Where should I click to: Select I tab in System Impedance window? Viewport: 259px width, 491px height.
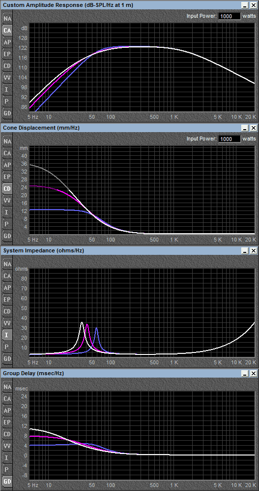[7, 335]
